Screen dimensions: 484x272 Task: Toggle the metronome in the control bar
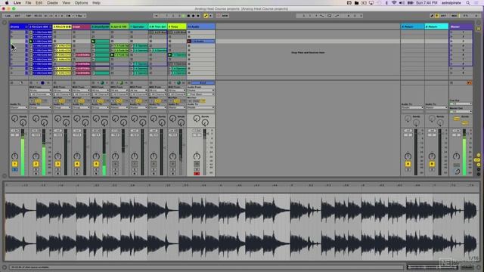69,16
